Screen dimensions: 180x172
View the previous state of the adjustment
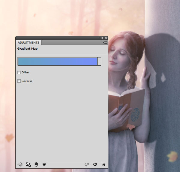pos(87,164)
